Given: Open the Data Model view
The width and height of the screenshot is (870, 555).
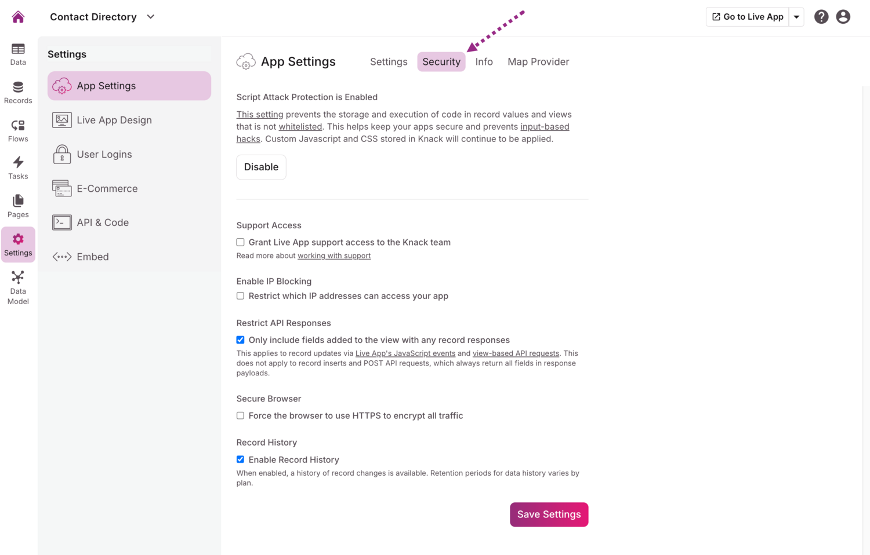Looking at the screenshot, I should point(18,287).
